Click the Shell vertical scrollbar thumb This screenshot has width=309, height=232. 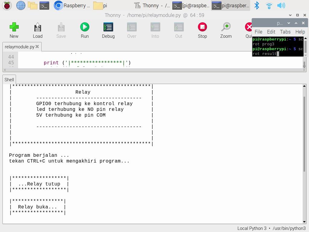click(304, 134)
